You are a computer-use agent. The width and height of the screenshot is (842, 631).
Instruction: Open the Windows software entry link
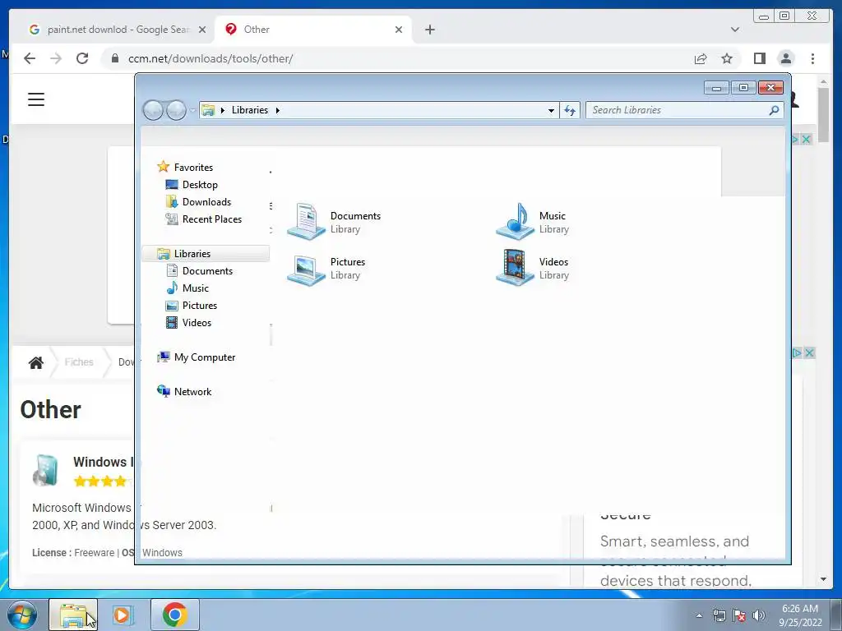(101, 462)
